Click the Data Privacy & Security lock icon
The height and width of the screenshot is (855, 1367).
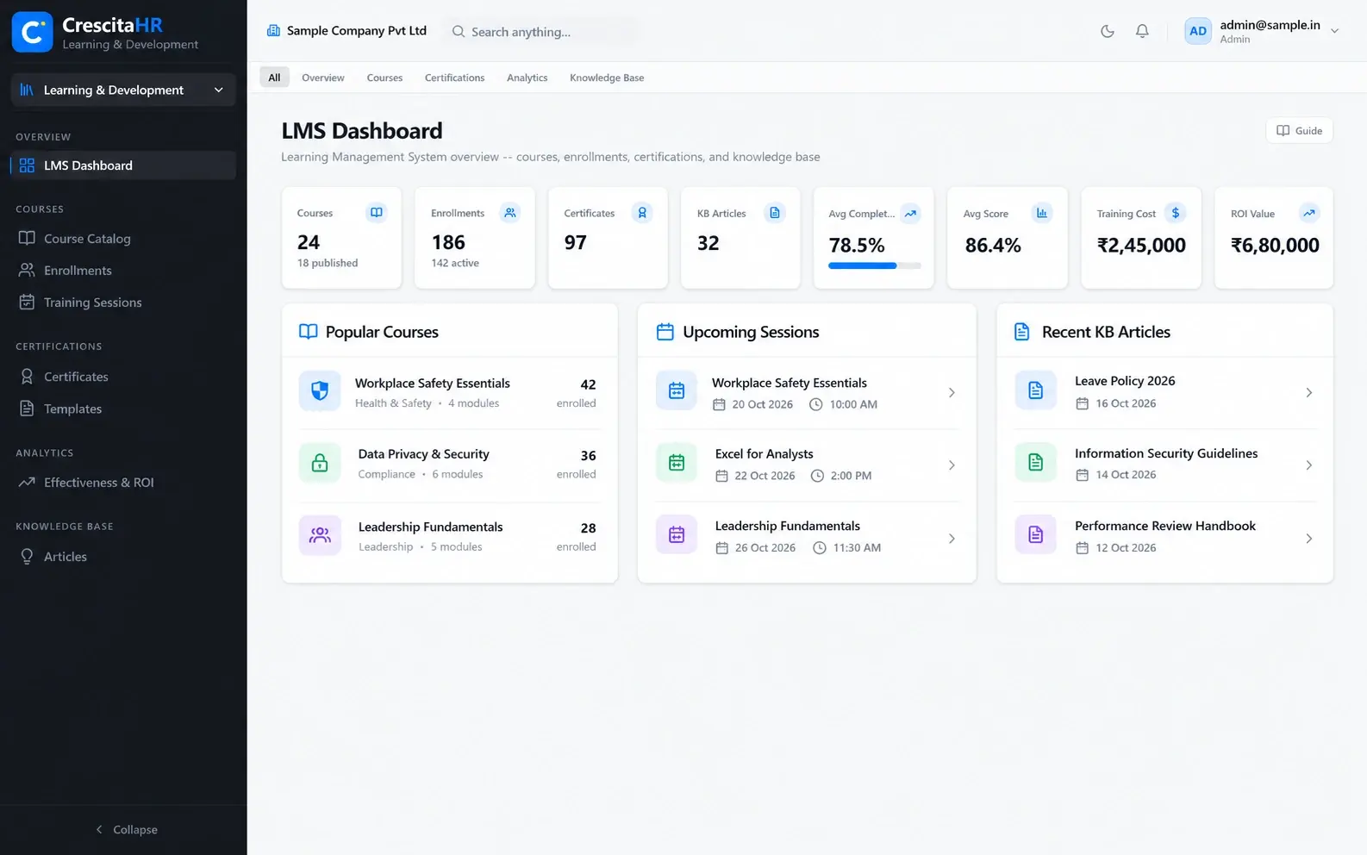(320, 464)
